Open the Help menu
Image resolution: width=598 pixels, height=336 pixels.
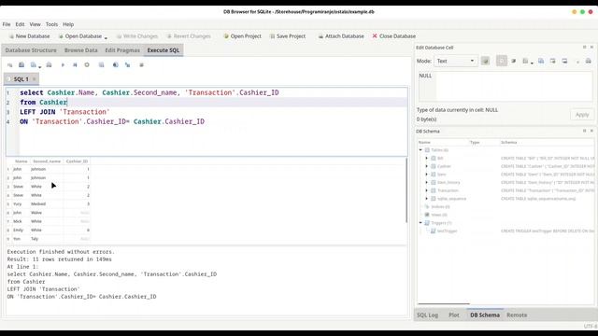[68, 24]
